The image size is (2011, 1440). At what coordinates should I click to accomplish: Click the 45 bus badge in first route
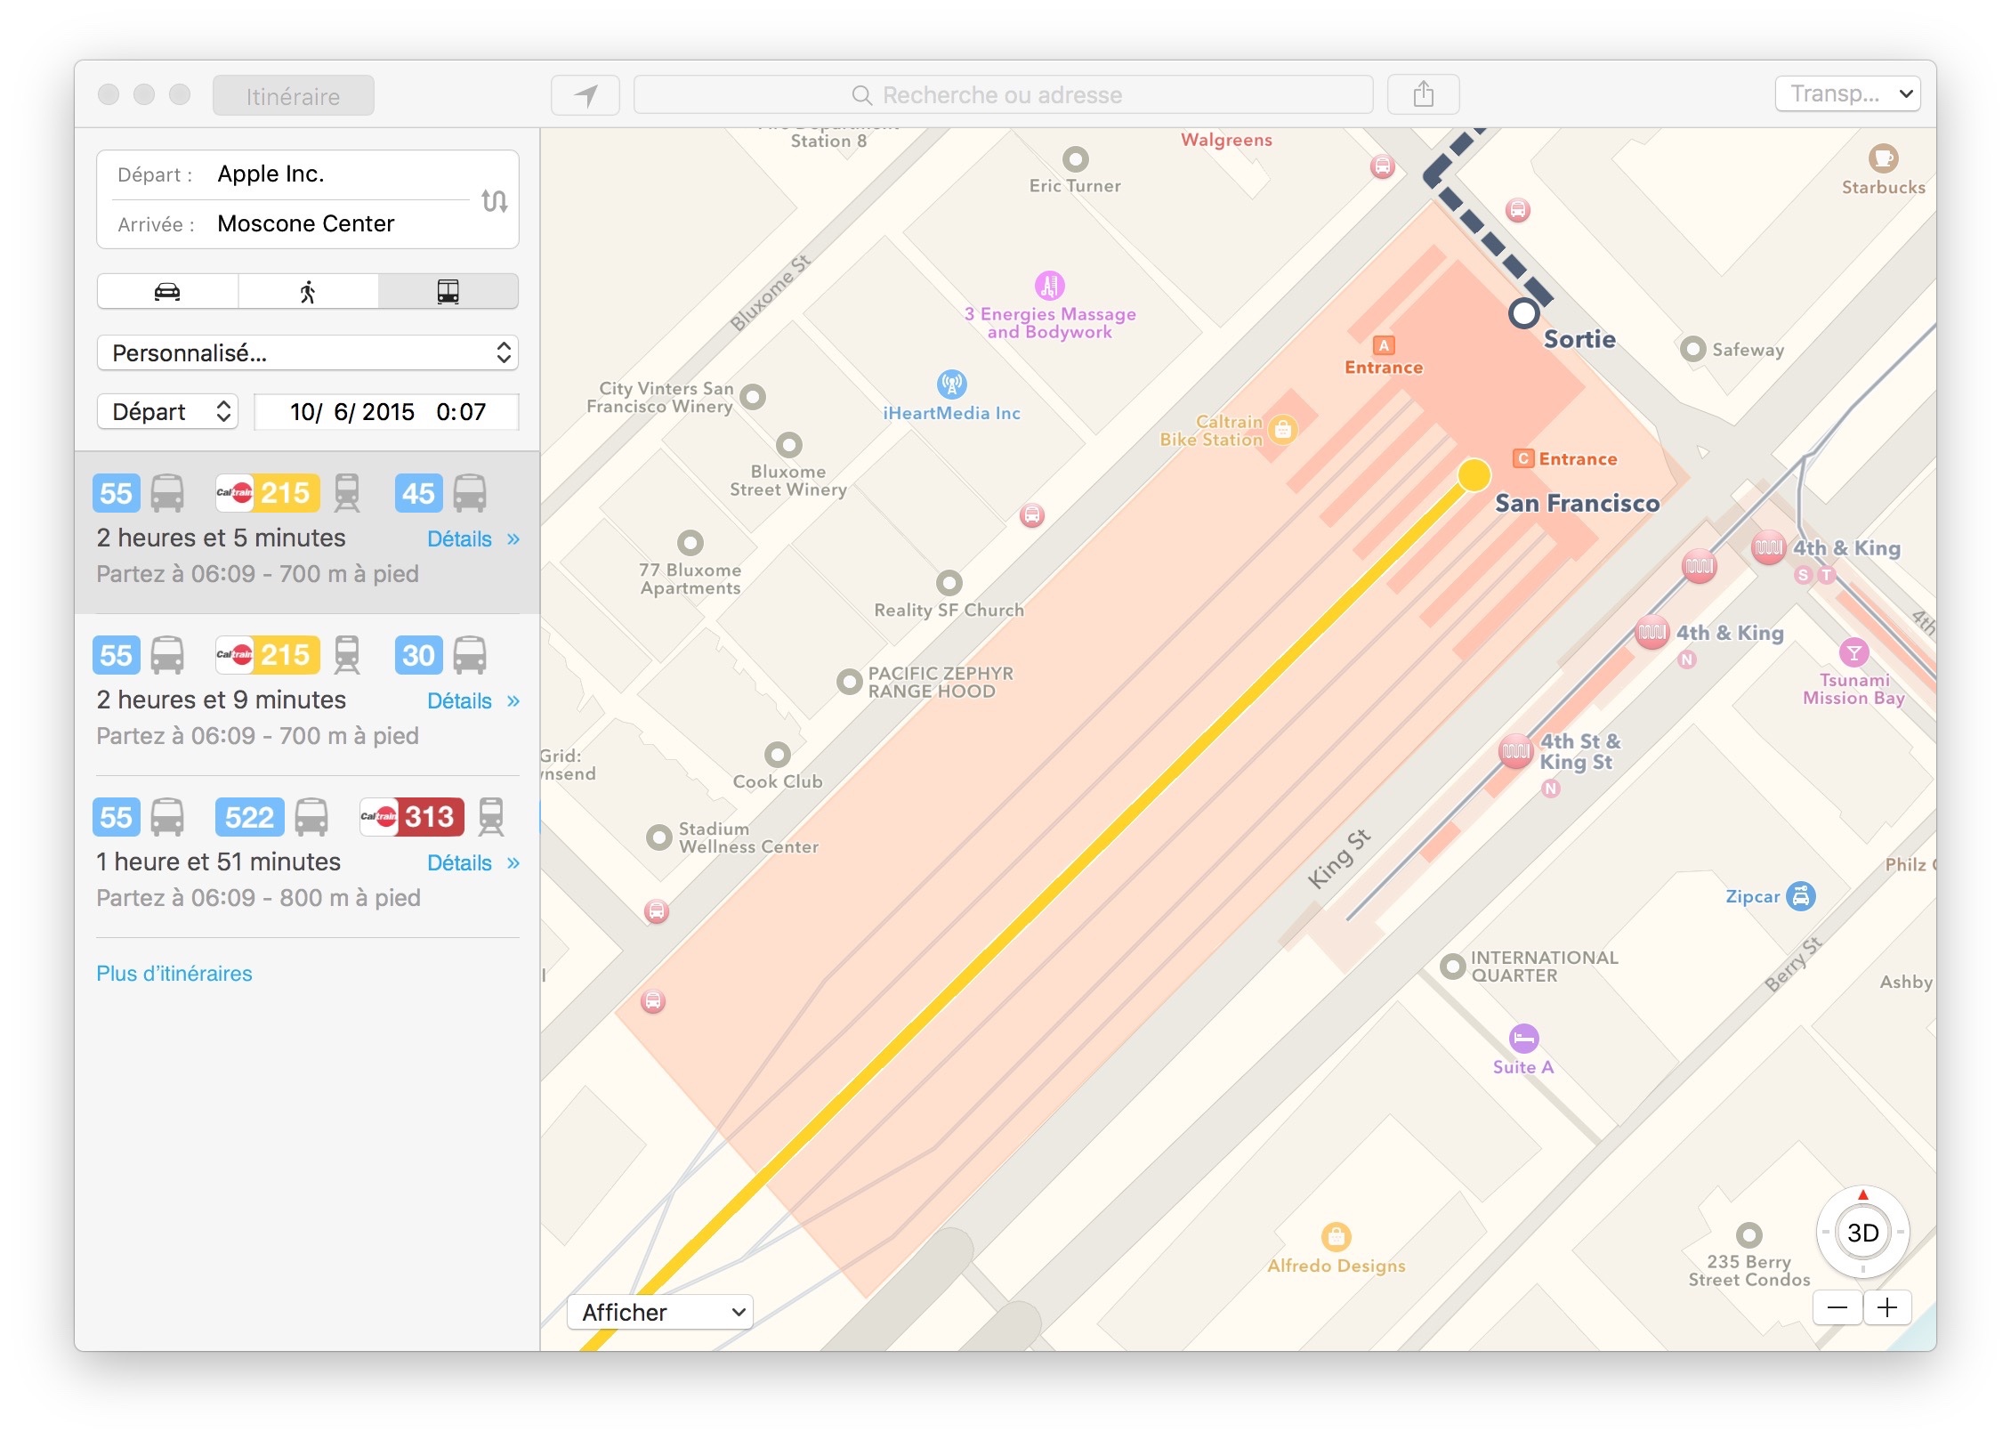pos(418,492)
